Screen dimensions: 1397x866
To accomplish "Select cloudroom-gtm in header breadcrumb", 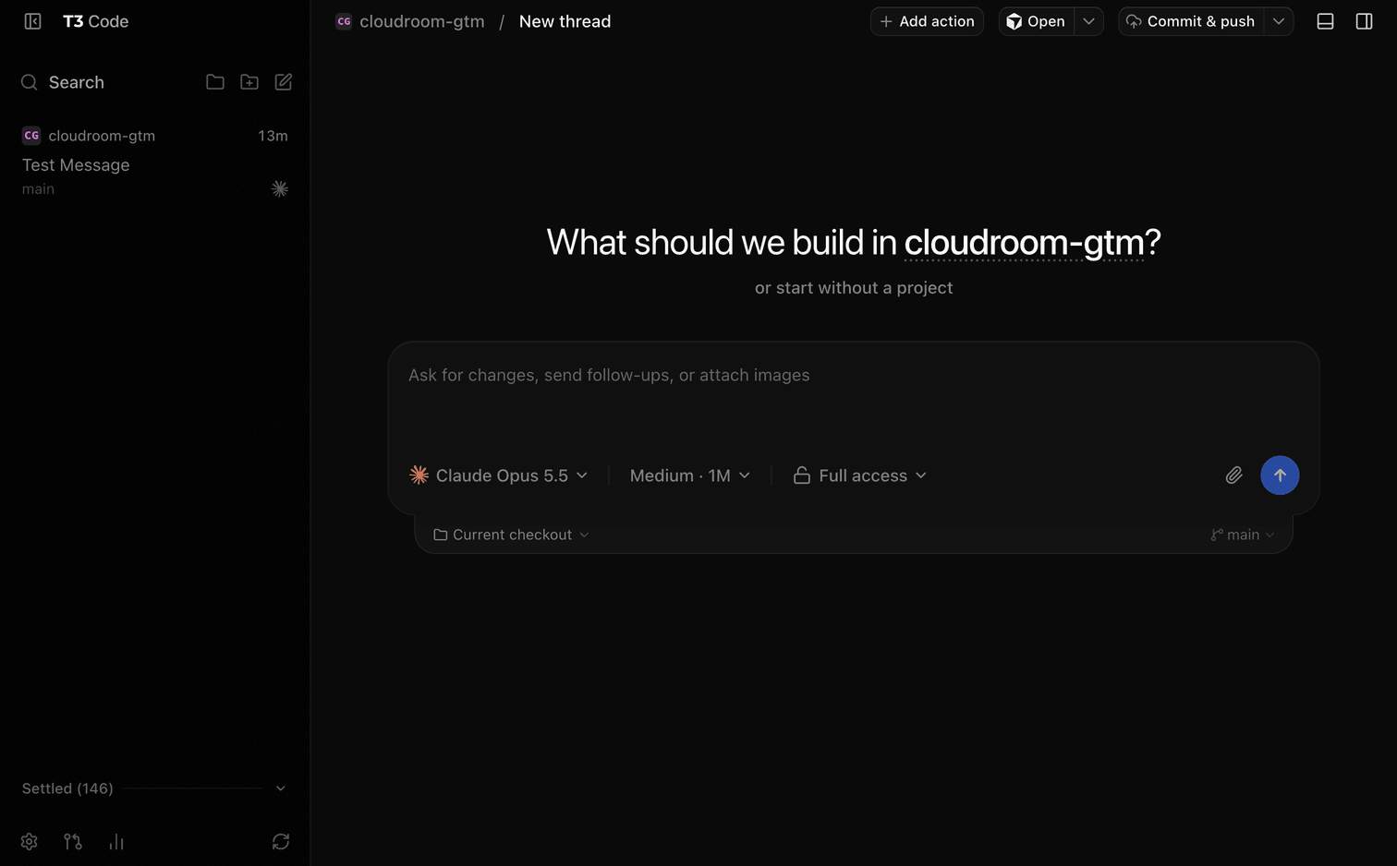I will pos(421,21).
